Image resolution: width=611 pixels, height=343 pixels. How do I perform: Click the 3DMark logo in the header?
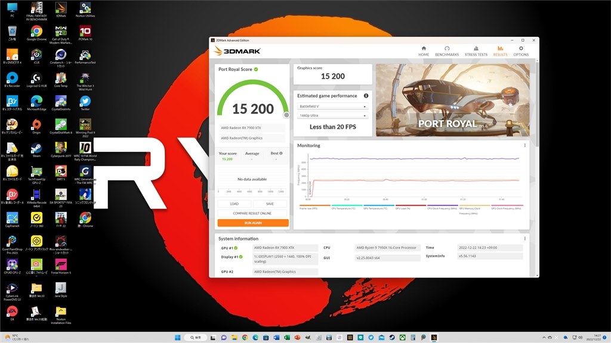tap(237, 51)
